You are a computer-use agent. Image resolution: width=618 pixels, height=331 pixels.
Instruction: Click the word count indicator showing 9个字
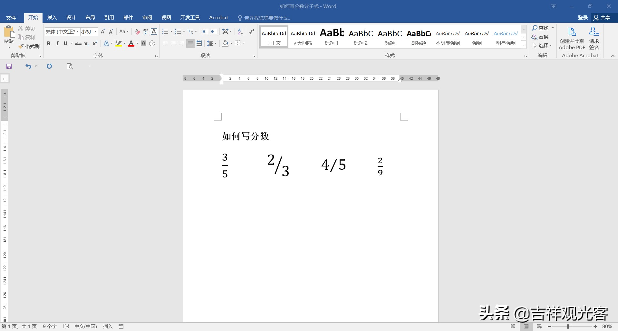coord(49,327)
